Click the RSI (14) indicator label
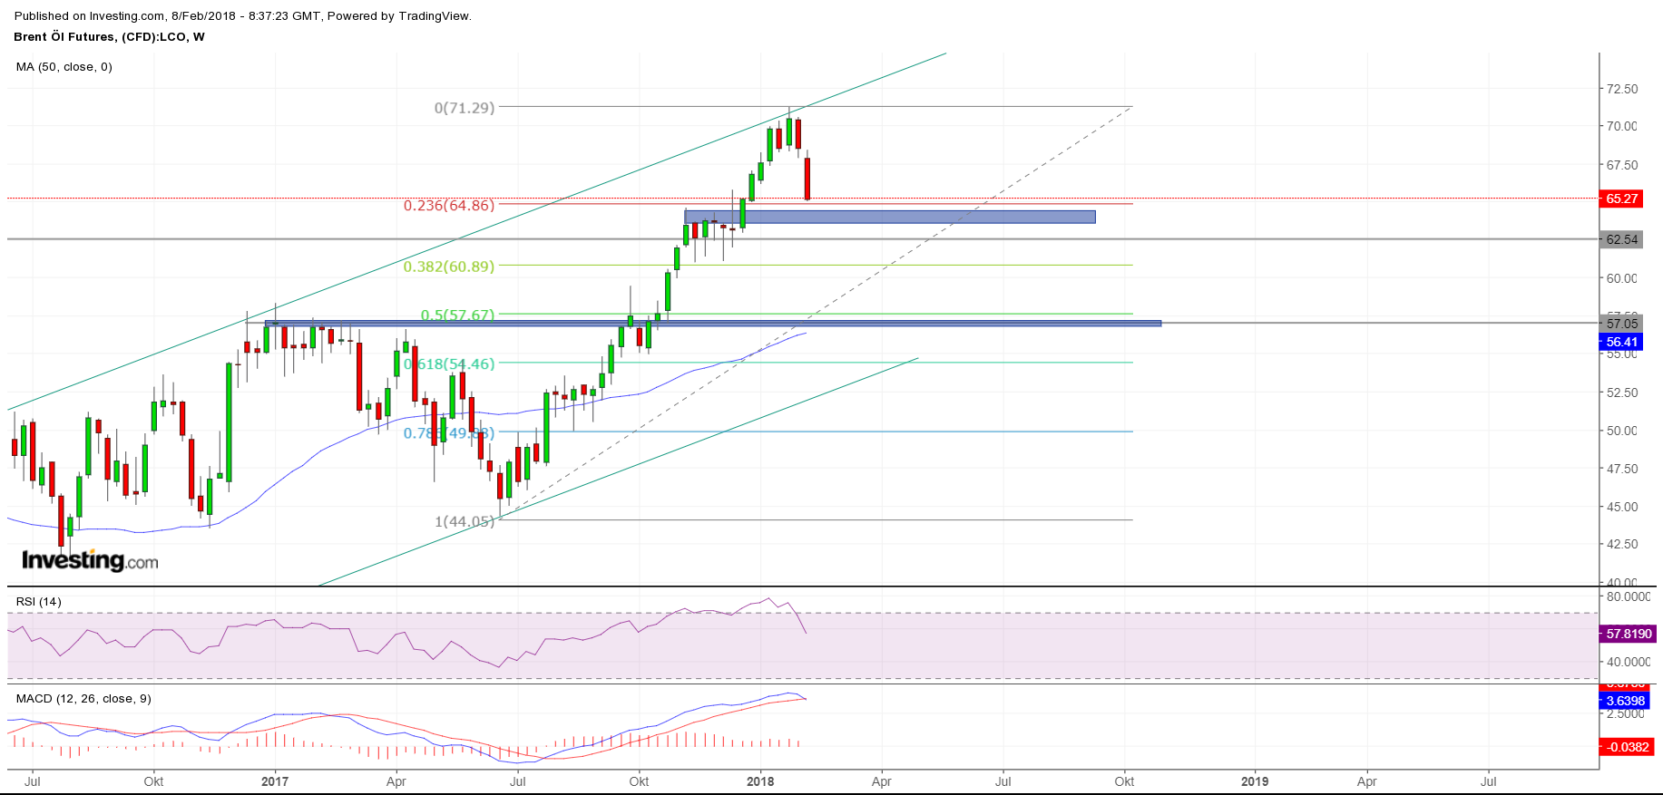1663x795 pixels. click(38, 602)
